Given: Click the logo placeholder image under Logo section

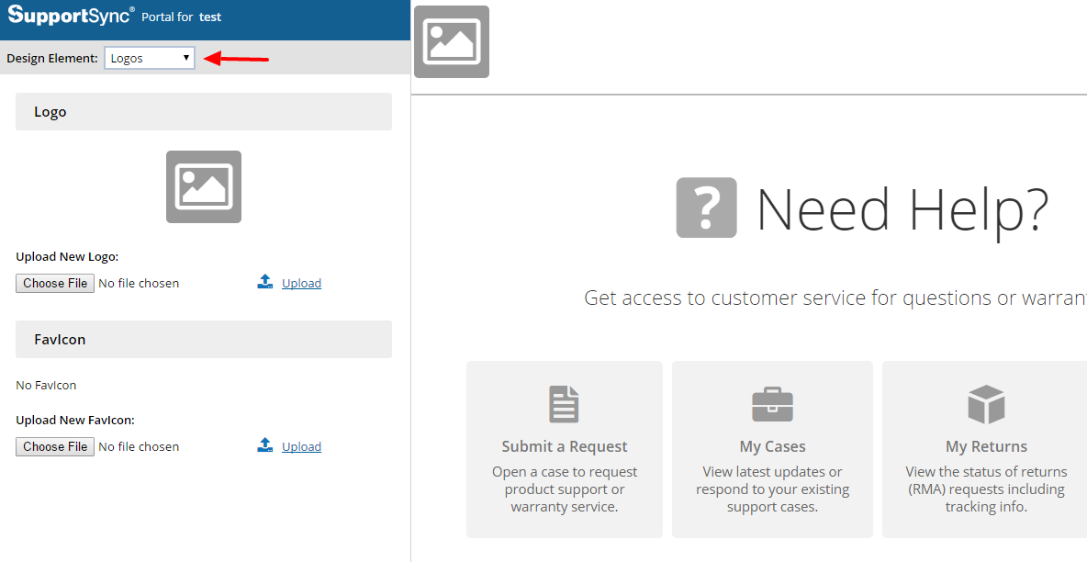Looking at the screenshot, I should (x=203, y=186).
